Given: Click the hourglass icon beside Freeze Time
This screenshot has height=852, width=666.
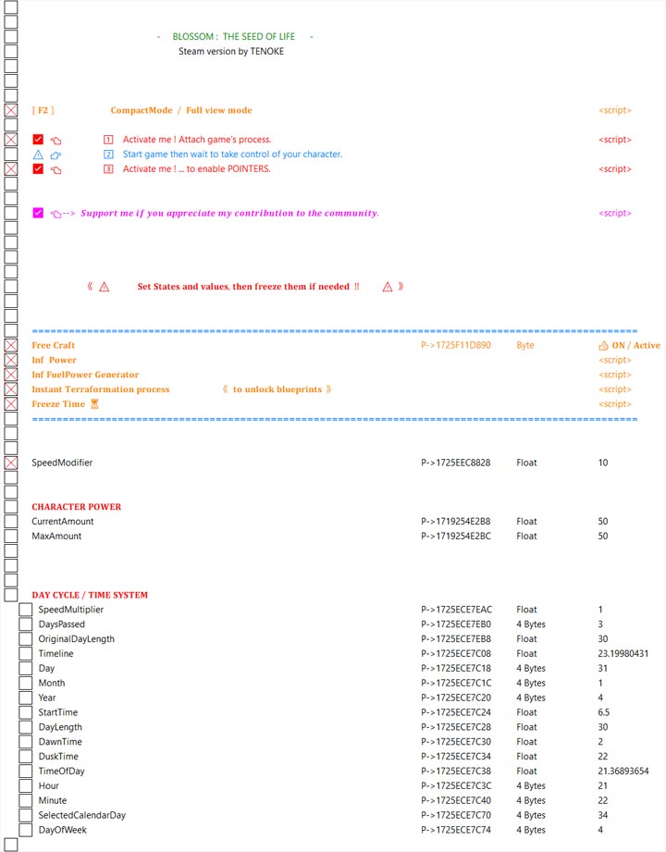Looking at the screenshot, I should coord(94,404).
